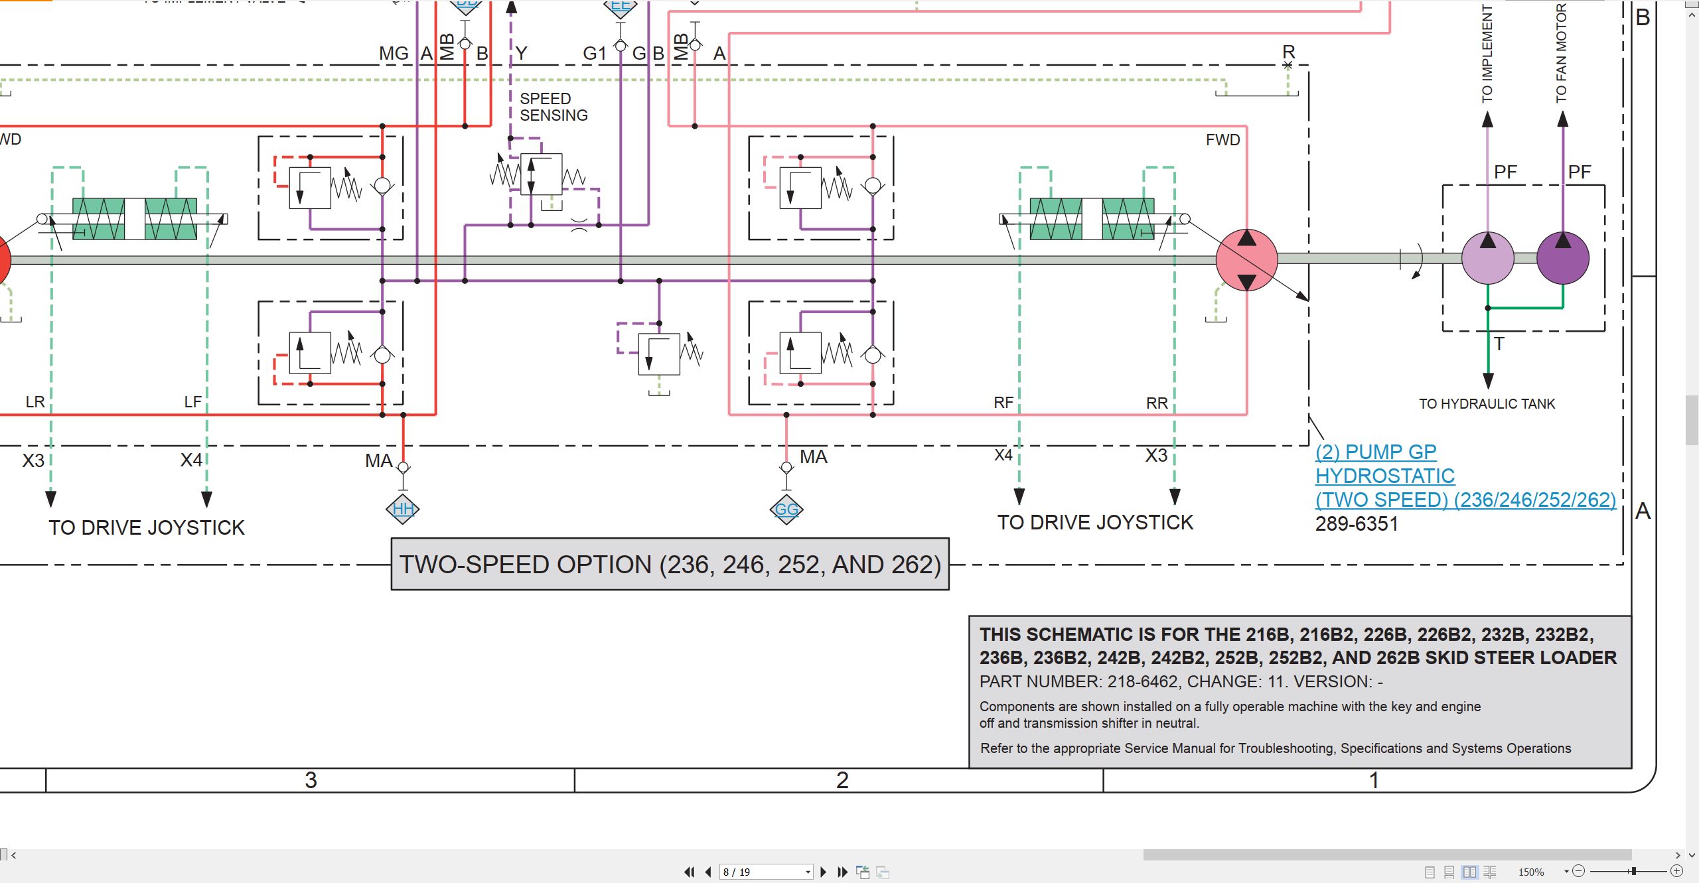Click the horizontal scrollbar thumb
Screen dimensions: 1699x883
(1387, 854)
